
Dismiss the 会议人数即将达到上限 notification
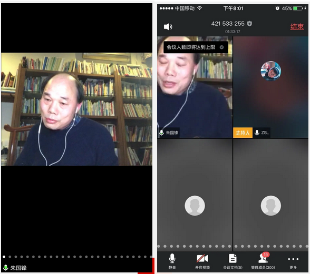221,47
